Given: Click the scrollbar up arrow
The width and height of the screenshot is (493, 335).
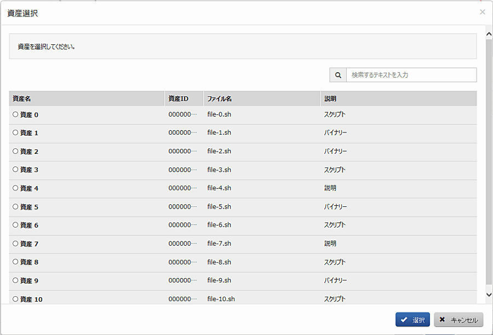Looking at the screenshot, I should click(489, 34).
